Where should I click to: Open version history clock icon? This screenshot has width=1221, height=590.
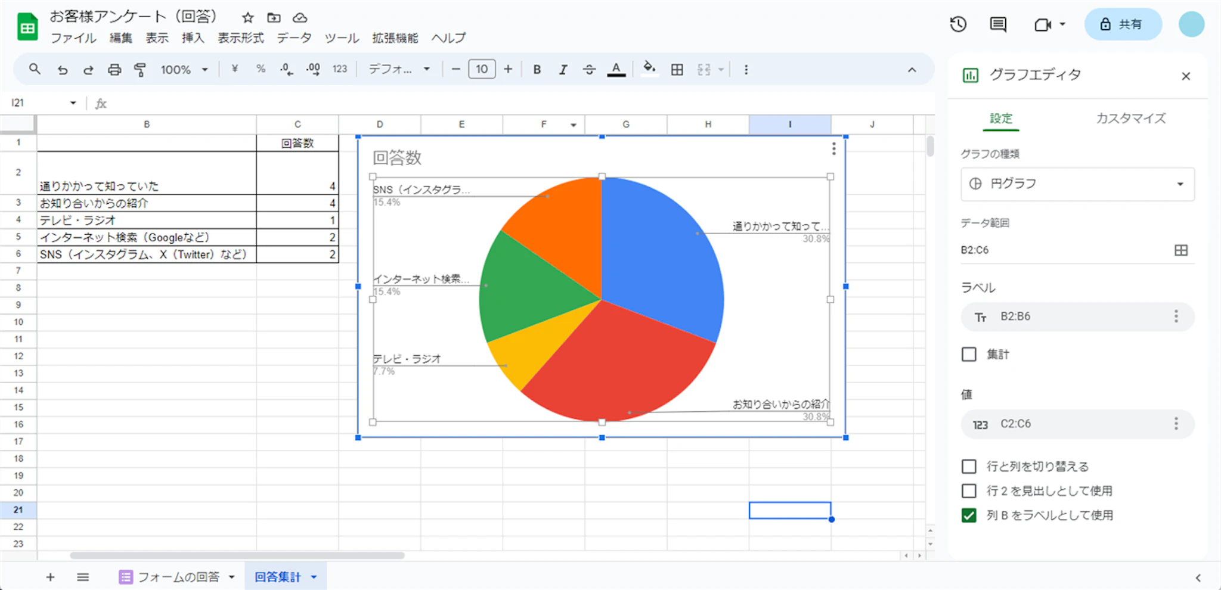click(958, 24)
